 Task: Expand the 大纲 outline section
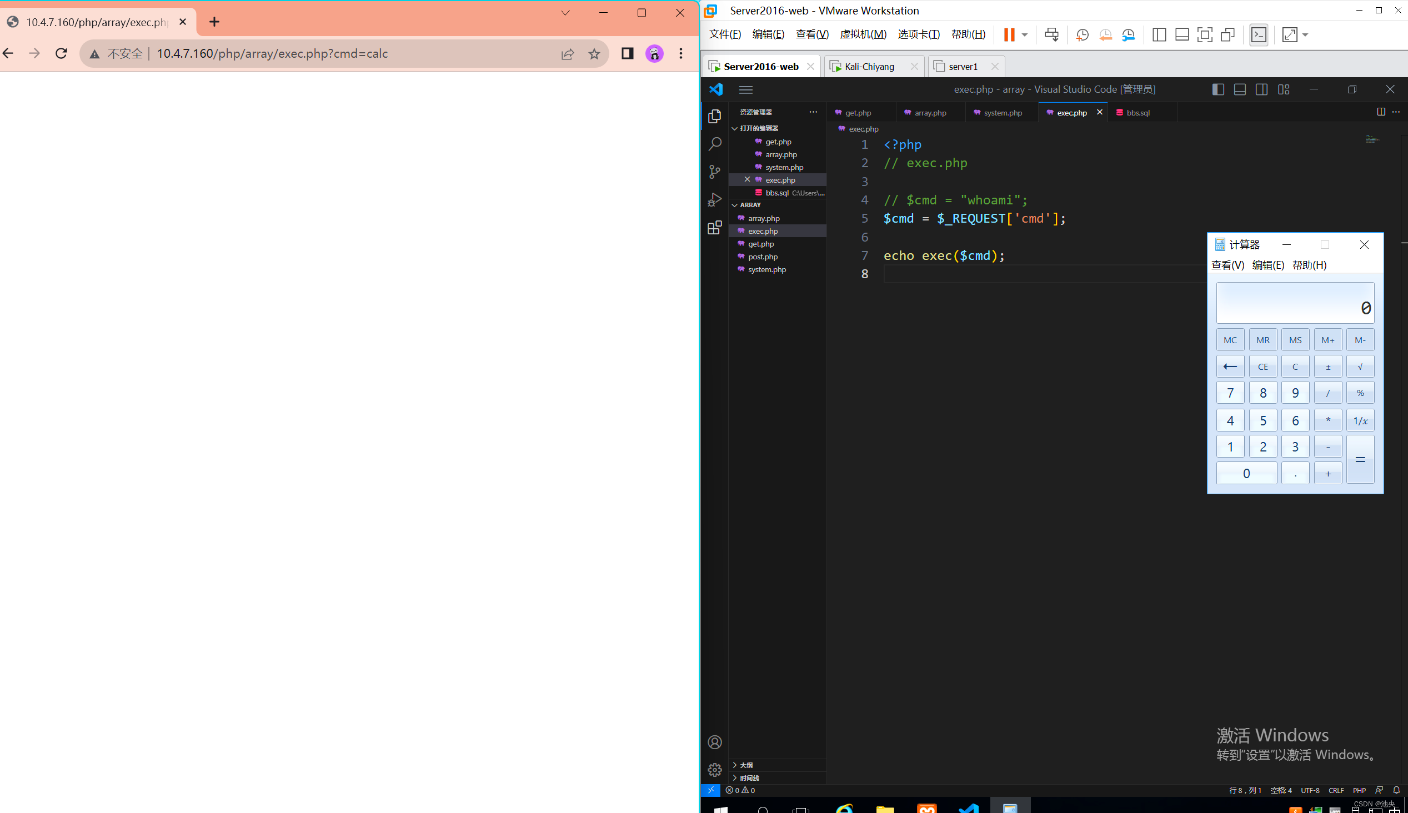tap(746, 765)
